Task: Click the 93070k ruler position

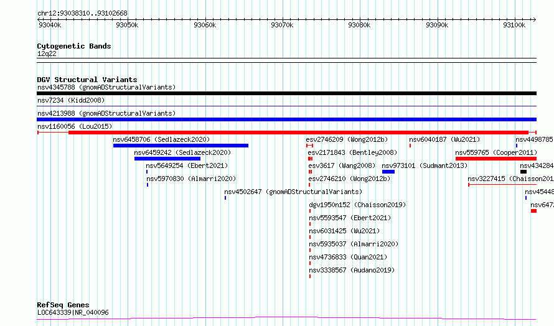Action: [x=282, y=25]
